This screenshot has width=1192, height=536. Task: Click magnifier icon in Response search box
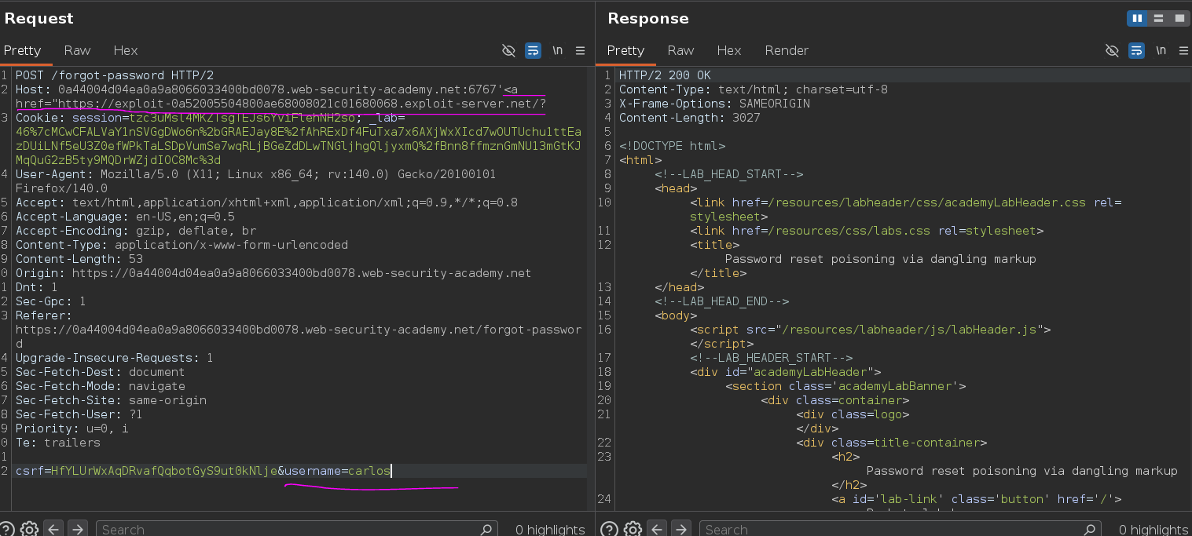click(1091, 530)
